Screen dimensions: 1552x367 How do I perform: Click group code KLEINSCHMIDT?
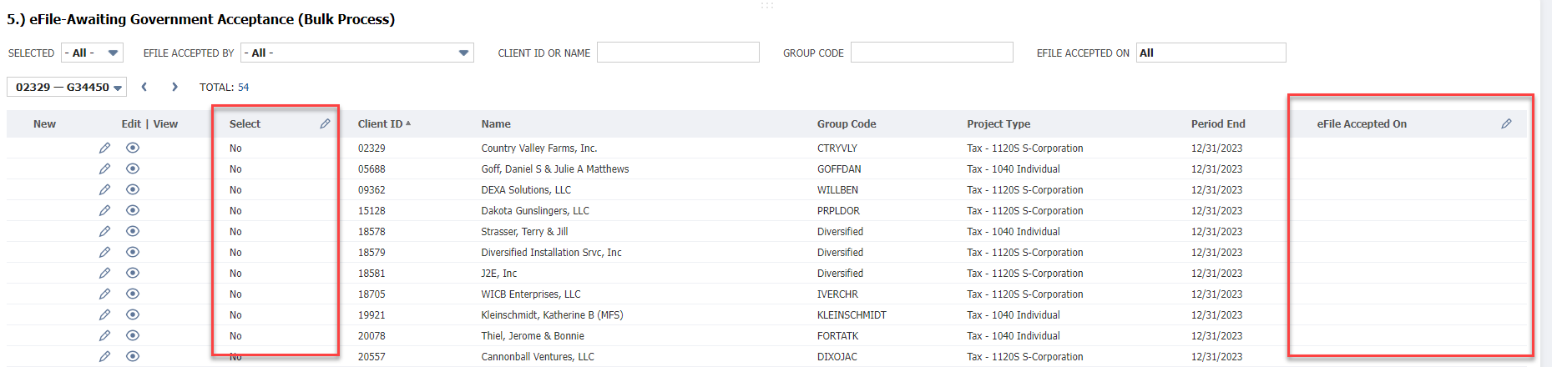pos(852,314)
